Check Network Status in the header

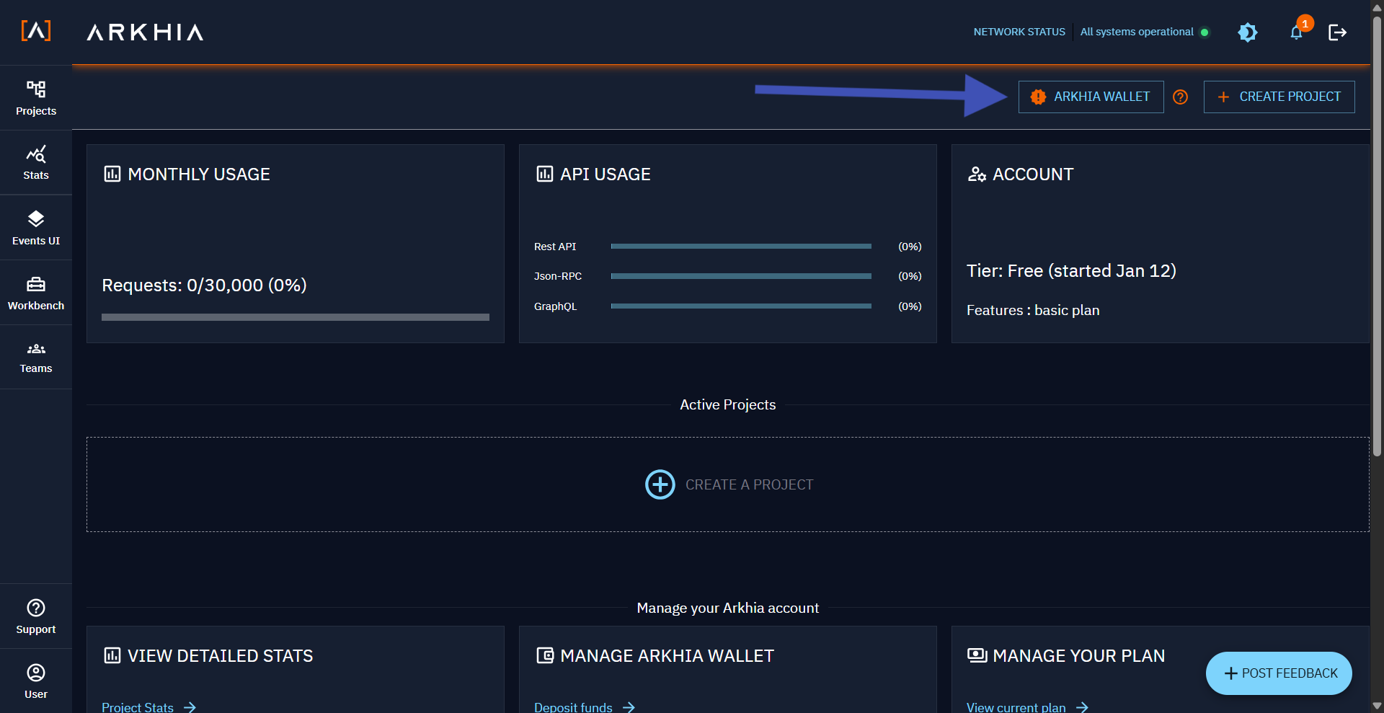(x=1019, y=32)
